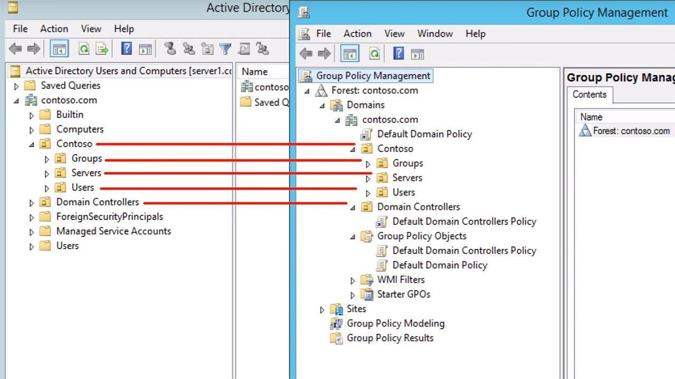675x379 pixels.
Task: Expand the Builtin container
Action: [x=32, y=115]
